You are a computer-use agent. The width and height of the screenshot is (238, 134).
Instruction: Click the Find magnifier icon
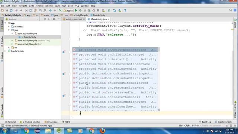41,10
